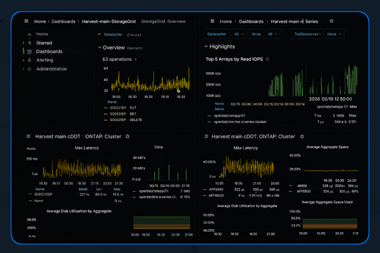Open the Array All dropdown in E Series
The width and height of the screenshot is (380, 253).
[273, 34]
